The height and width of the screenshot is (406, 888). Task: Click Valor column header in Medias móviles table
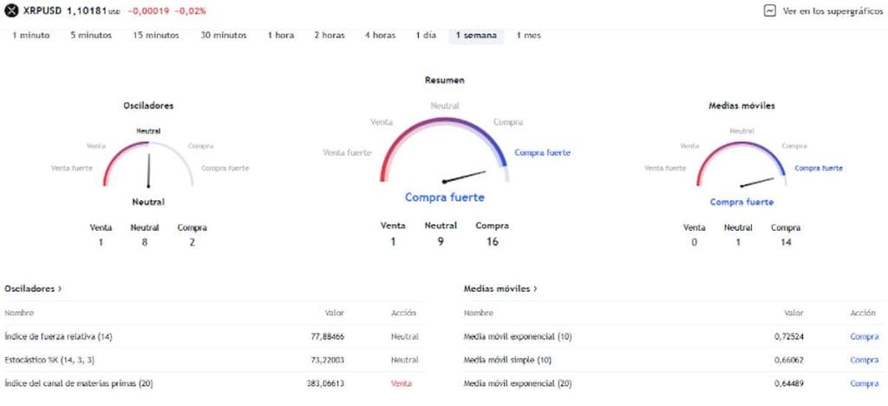[793, 313]
